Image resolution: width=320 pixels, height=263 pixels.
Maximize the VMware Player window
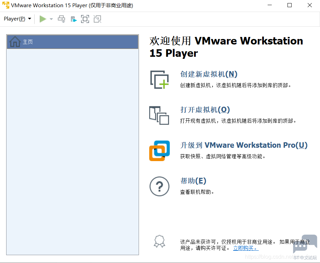[290, 5]
